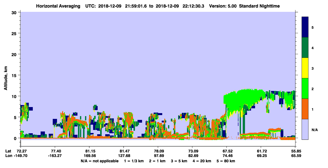Viewport: 328px width, 168px height.
Task: Click legend text '3 = 5 km'
Action: point(179,161)
